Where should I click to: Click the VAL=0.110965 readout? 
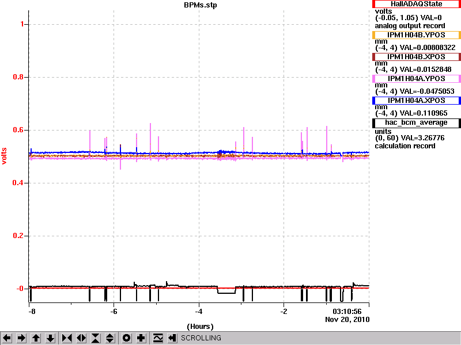pos(424,113)
